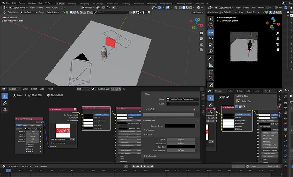Select the Transform tool in camera viewport
The width and height of the screenshot is (293, 177).
coord(211,51)
